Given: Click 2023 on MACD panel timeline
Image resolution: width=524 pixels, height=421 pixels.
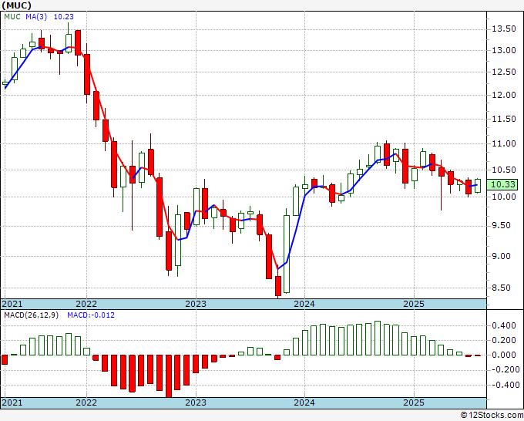Looking at the screenshot, I should [x=196, y=402].
